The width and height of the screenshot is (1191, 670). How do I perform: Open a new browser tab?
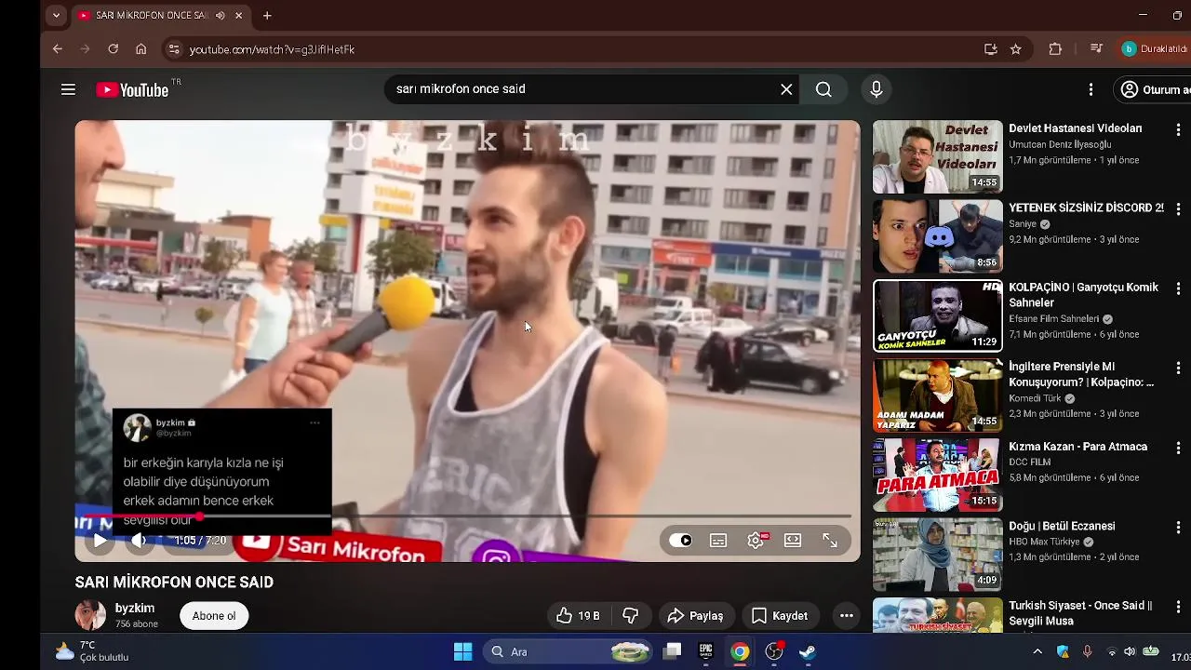coord(267,16)
